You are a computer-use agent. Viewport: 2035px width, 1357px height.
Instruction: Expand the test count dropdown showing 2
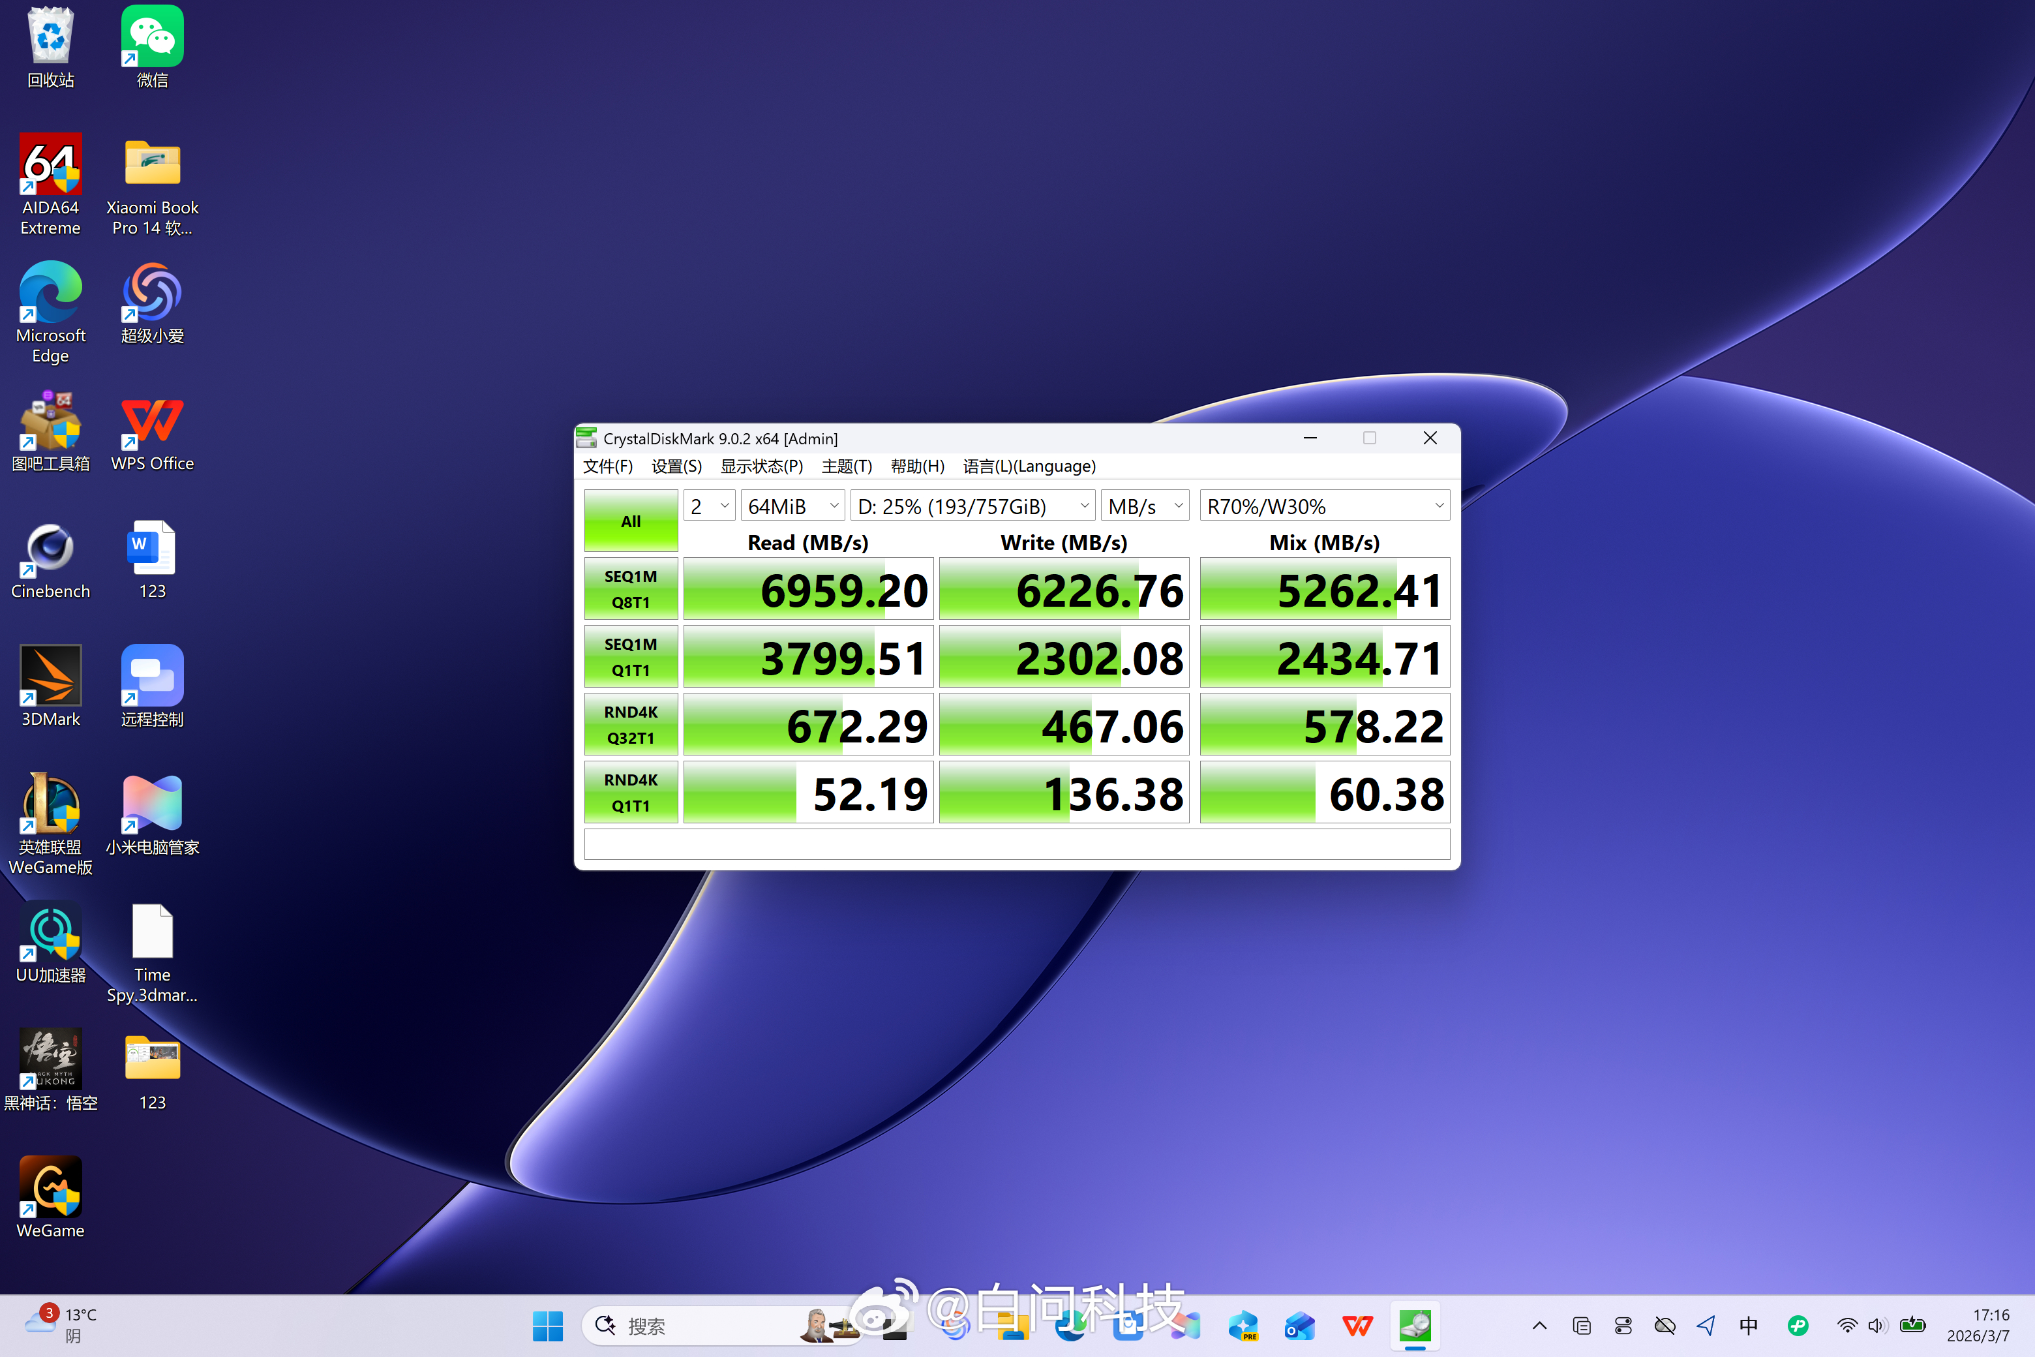(710, 506)
